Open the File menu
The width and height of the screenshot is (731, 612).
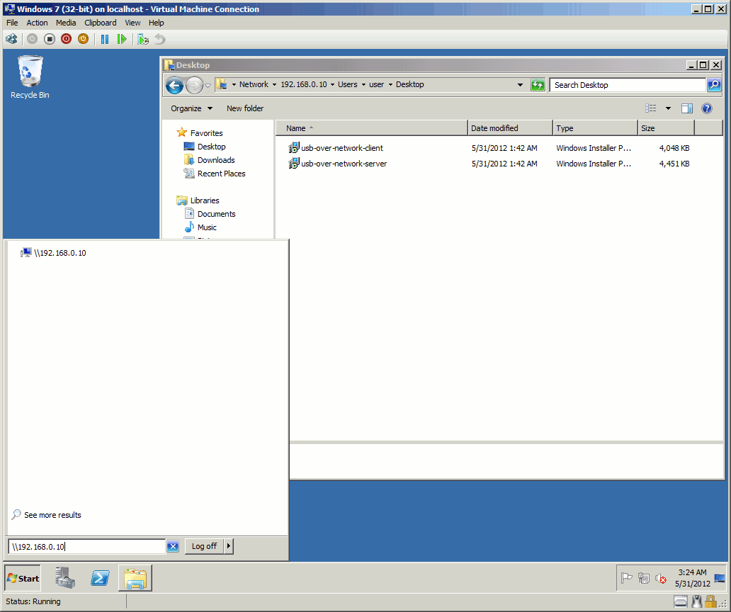pyautogui.click(x=12, y=23)
